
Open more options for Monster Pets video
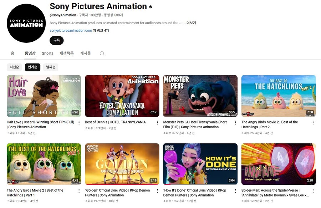coord(235,123)
